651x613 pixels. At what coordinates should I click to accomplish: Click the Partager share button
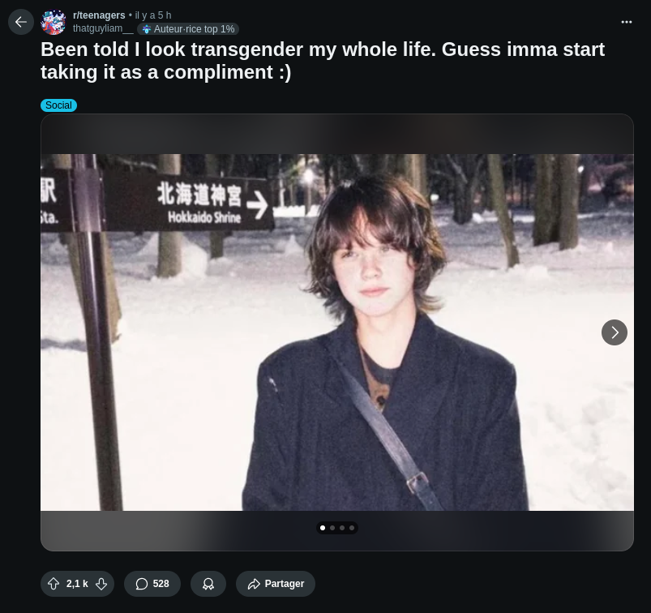tap(276, 584)
